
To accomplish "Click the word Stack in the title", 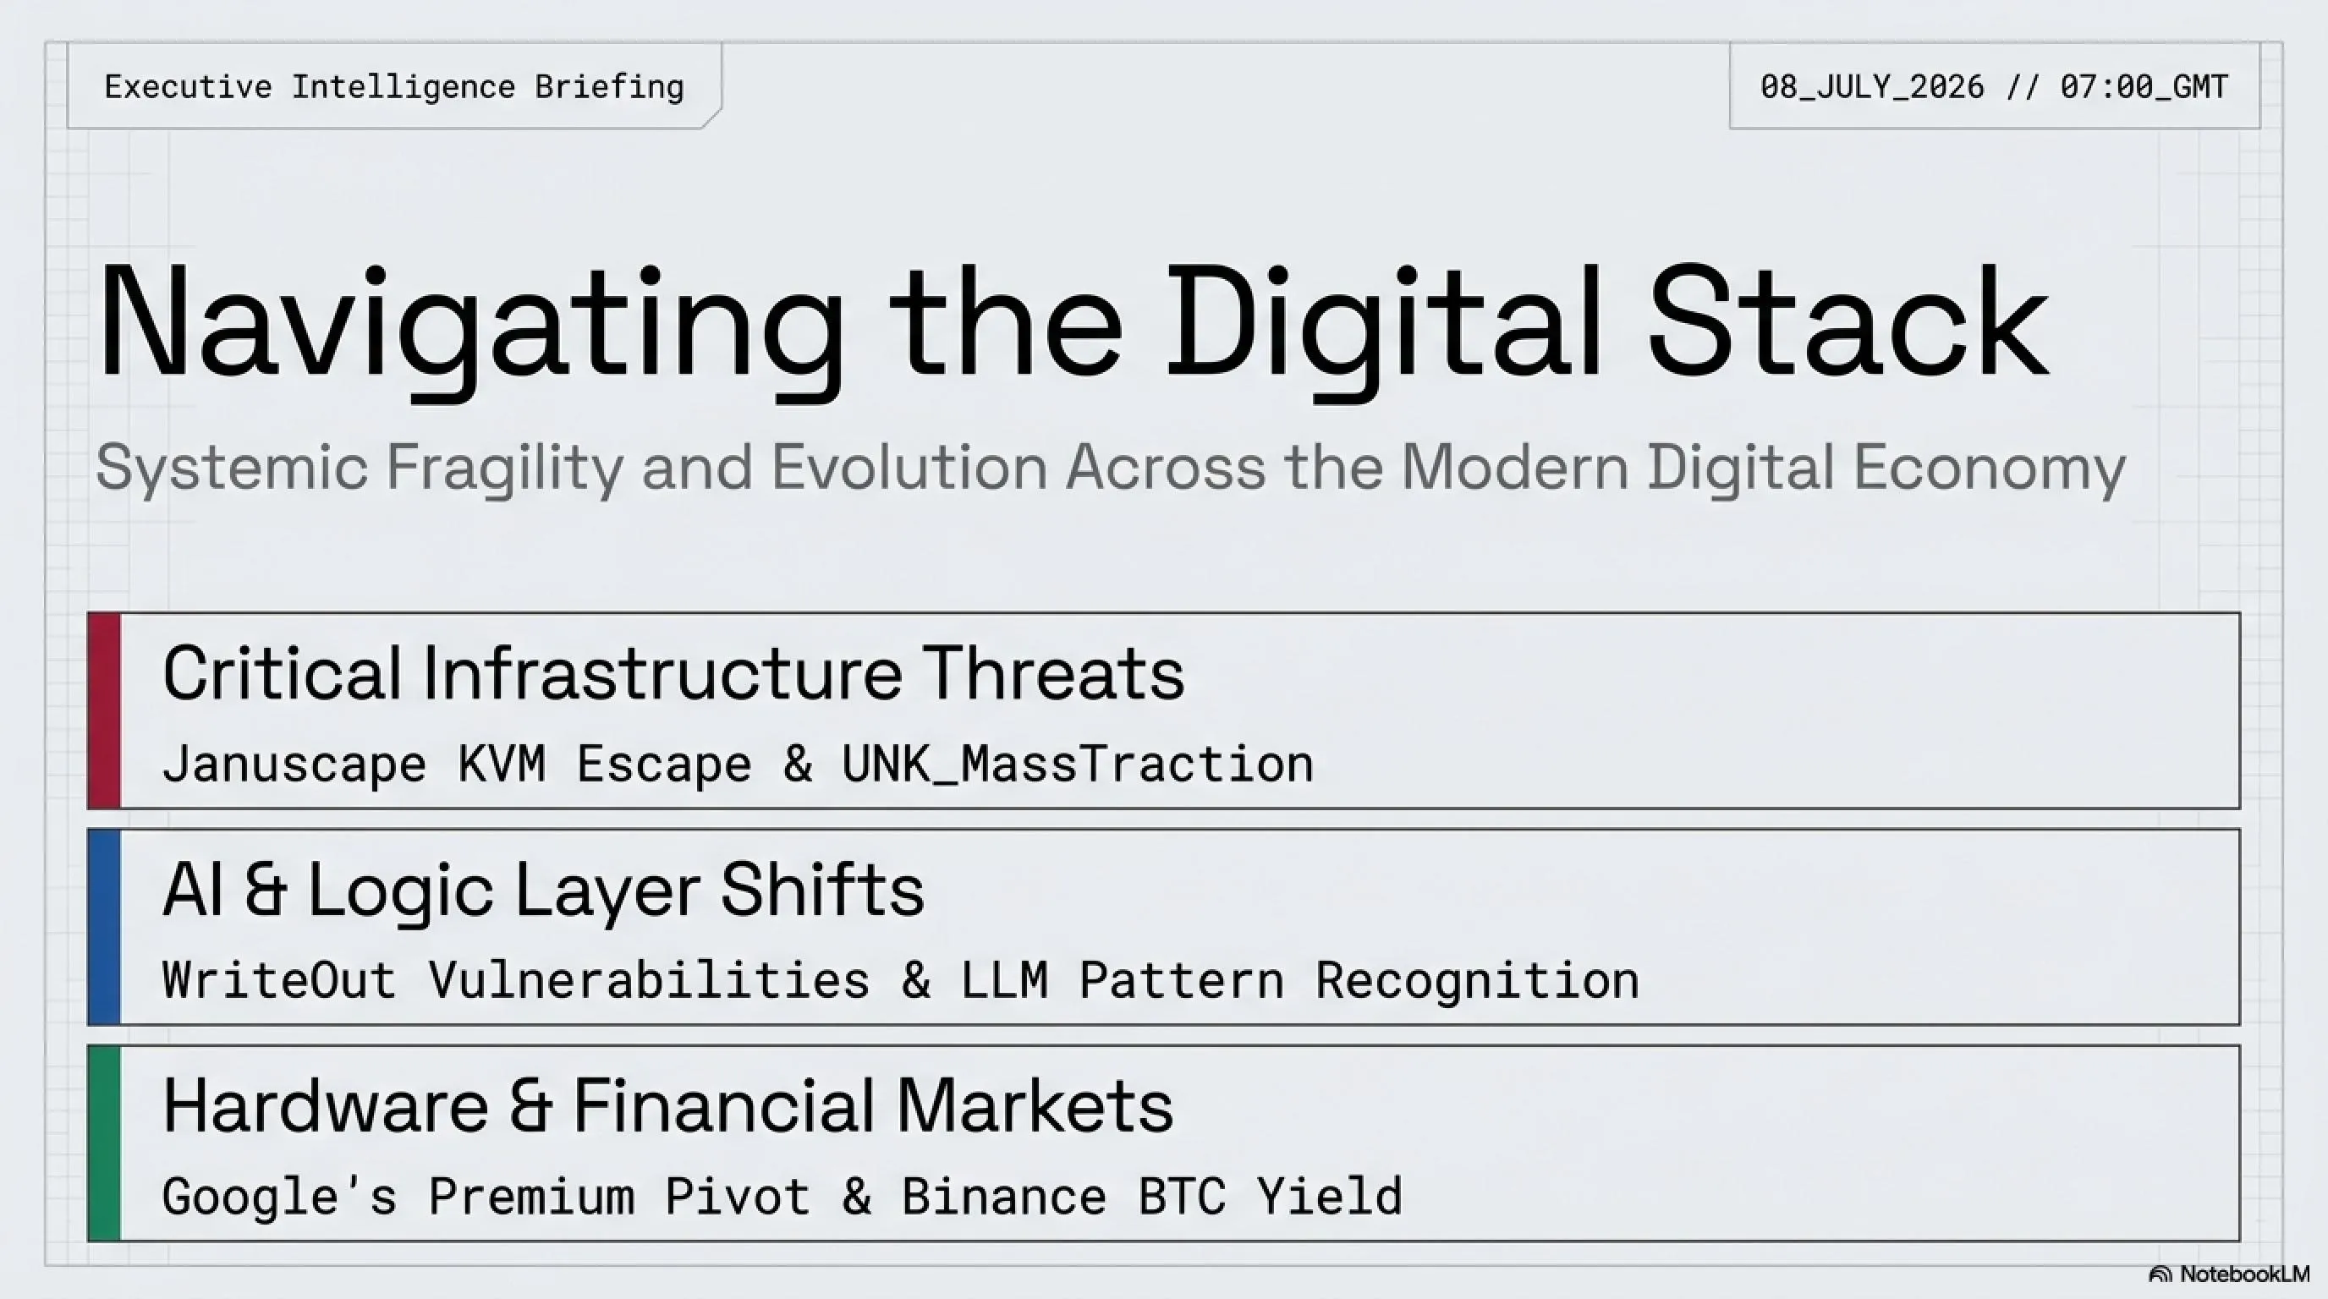I will pyautogui.click(x=1848, y=321).
